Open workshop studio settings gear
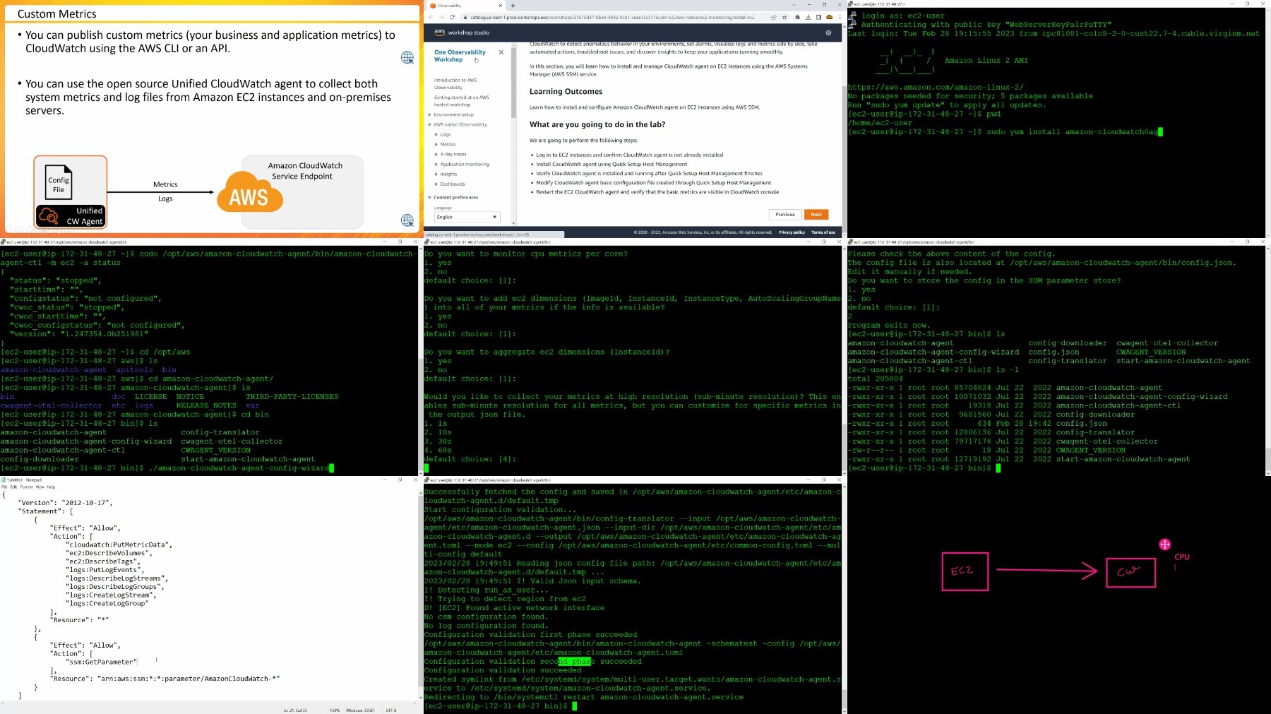 (x=828, y=32)
